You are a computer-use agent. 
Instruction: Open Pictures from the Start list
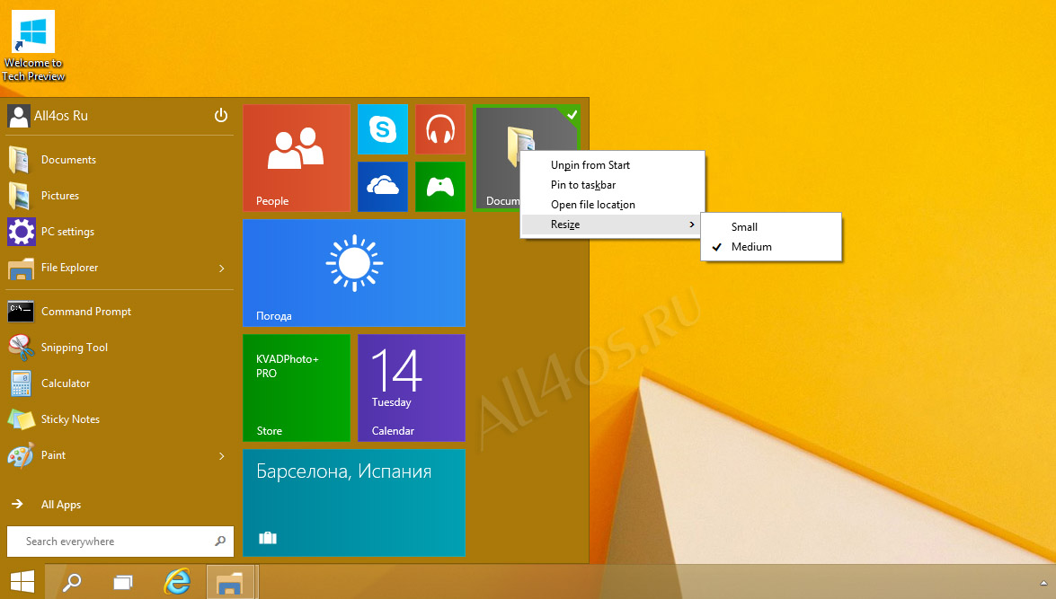click(120, 196)
